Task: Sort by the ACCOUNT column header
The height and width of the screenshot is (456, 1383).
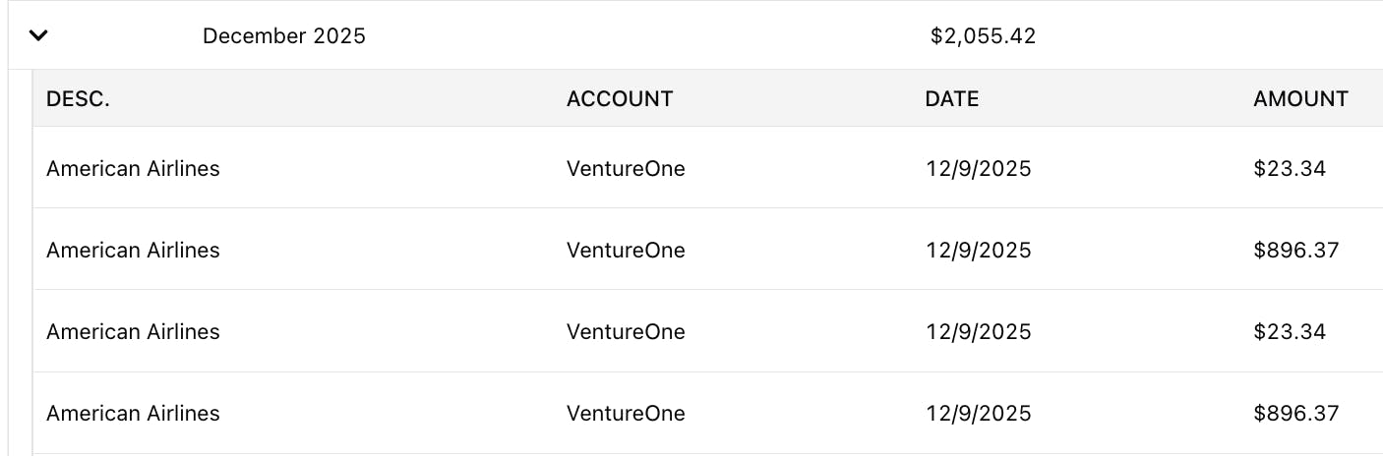Action: point(620,98)
